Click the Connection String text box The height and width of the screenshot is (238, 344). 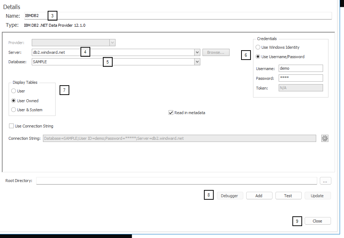tap(179, 138)
